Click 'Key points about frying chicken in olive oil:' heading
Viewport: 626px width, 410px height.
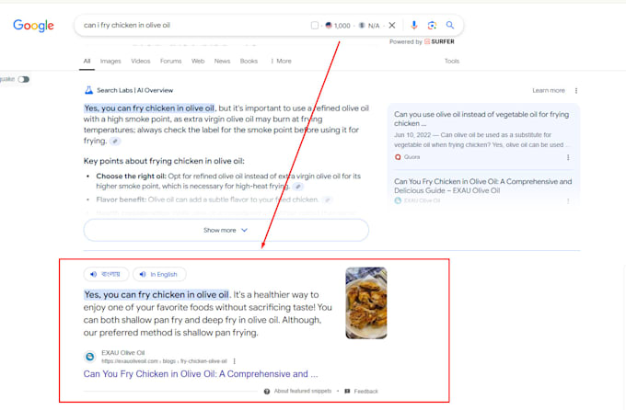pyautogui.click(x=164, y=161)
